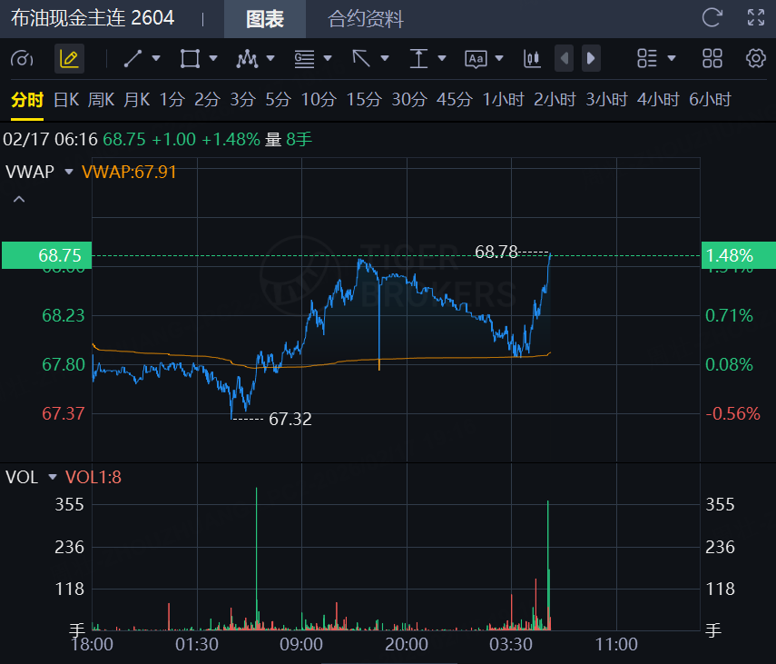The image size is (776, 664).
Task: Expand the VWAP indicator dropdown
Action: [x=68, y=172]
